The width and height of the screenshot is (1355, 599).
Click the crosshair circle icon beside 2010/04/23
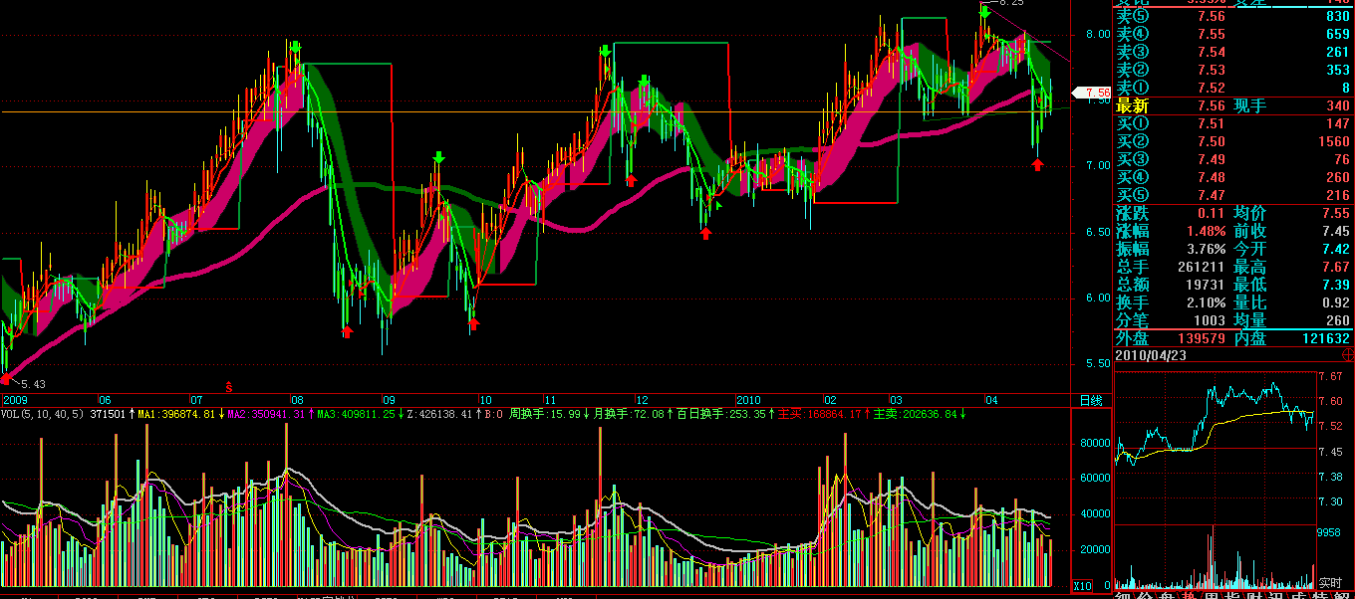click(1348, 354)
